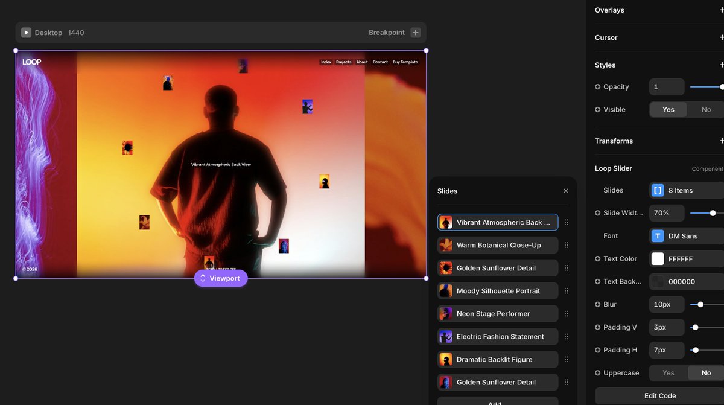Click the plus icon beside Opacity
The height and width of the screenshot is (405, 724).
598,87
